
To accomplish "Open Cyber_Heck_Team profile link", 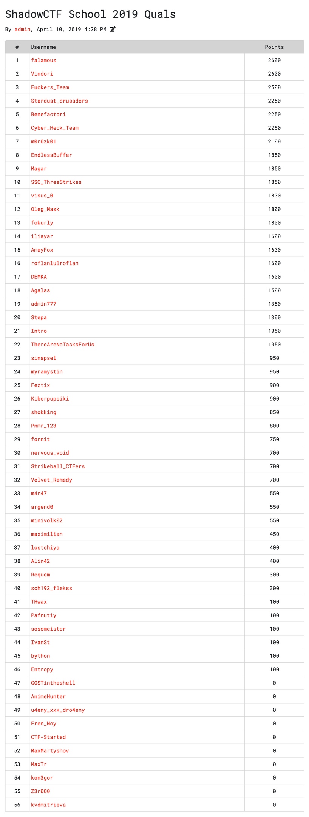I will click(55, 128).
